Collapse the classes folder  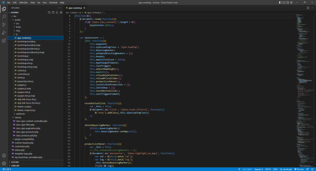(36, 117)
